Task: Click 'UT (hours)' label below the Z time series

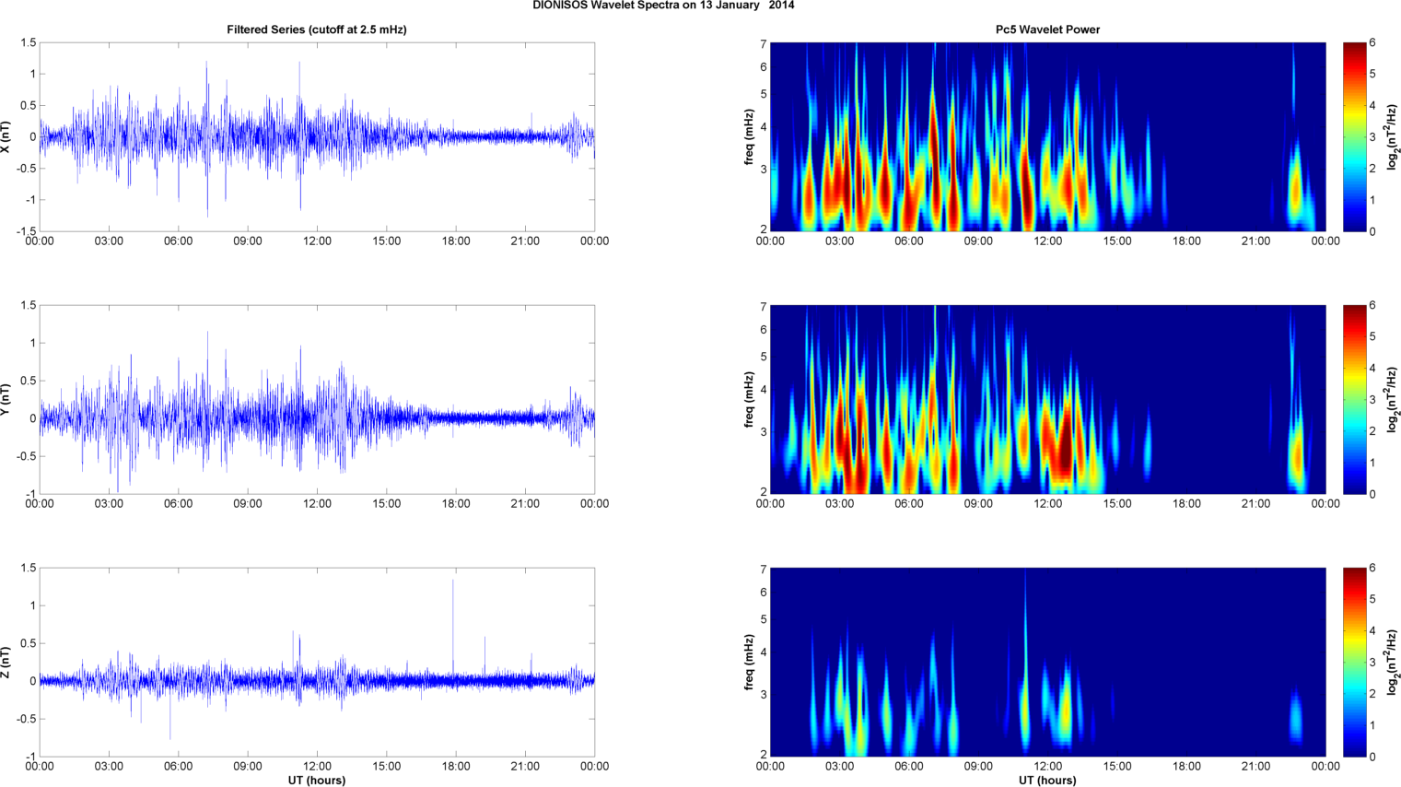Action: click(x=317, y=781)
